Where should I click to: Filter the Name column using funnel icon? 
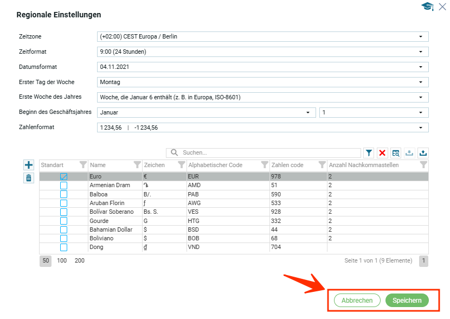[x=137, y=165]
